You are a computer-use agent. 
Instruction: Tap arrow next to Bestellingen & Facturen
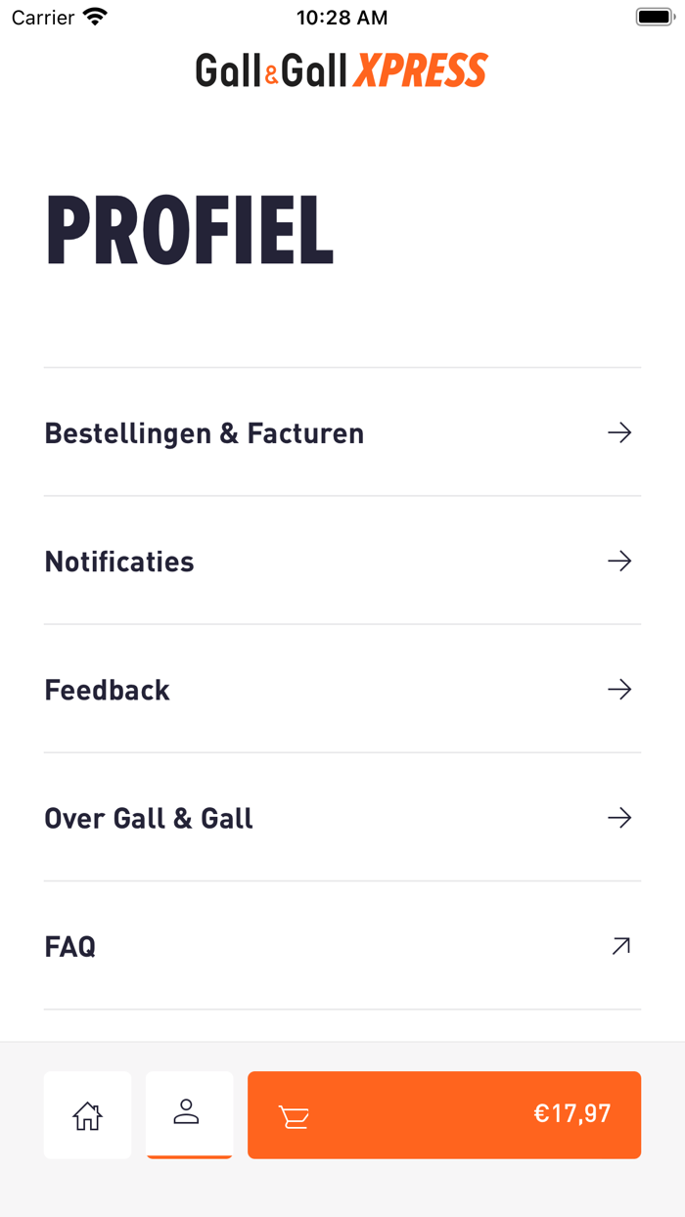pyautogui.click(x=619, y=432)
